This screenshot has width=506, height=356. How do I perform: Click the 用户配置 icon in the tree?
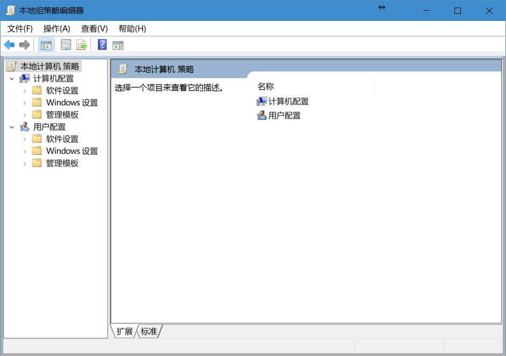(x=25, y=127)
